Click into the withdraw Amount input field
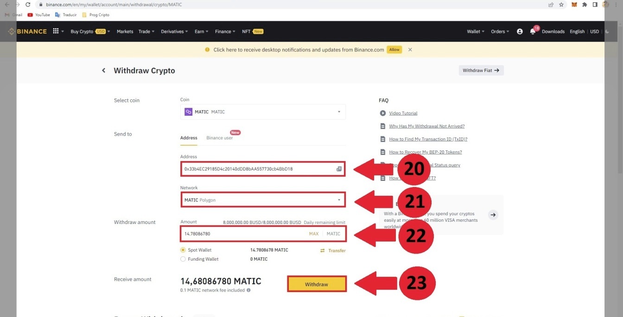The image size is (623, 317). pos(241,234)
